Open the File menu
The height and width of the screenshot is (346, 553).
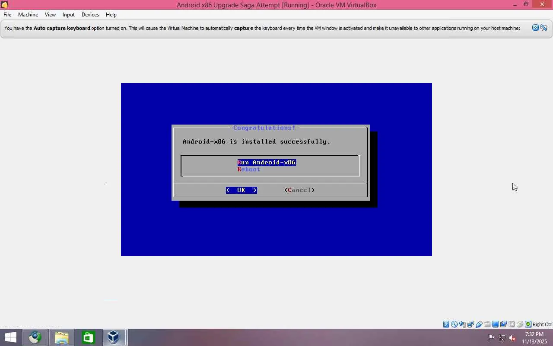tap(7, 14)
